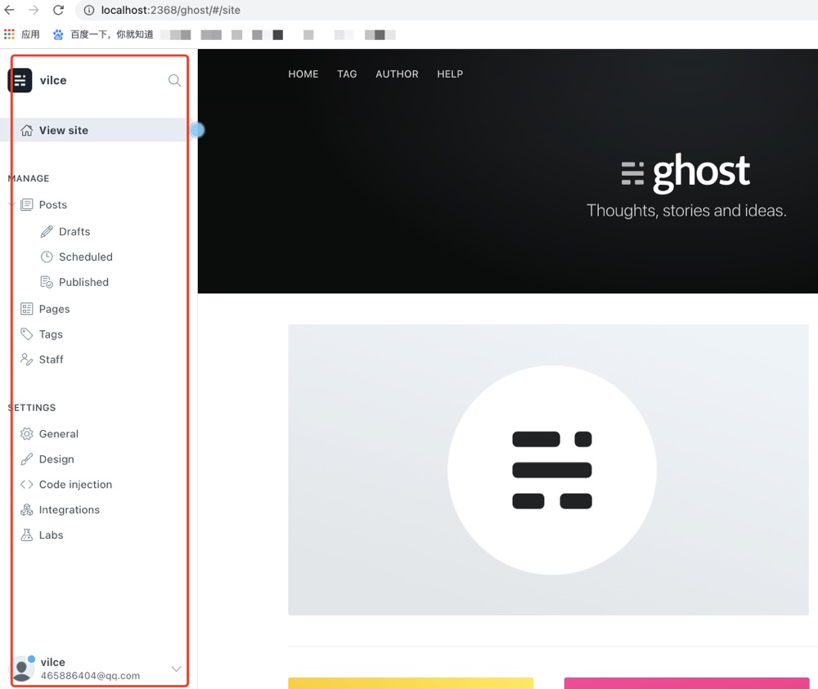Open the Code injection settings icon
The height and width of the screenshot is (689, 818).
click(x=26, y=484)
